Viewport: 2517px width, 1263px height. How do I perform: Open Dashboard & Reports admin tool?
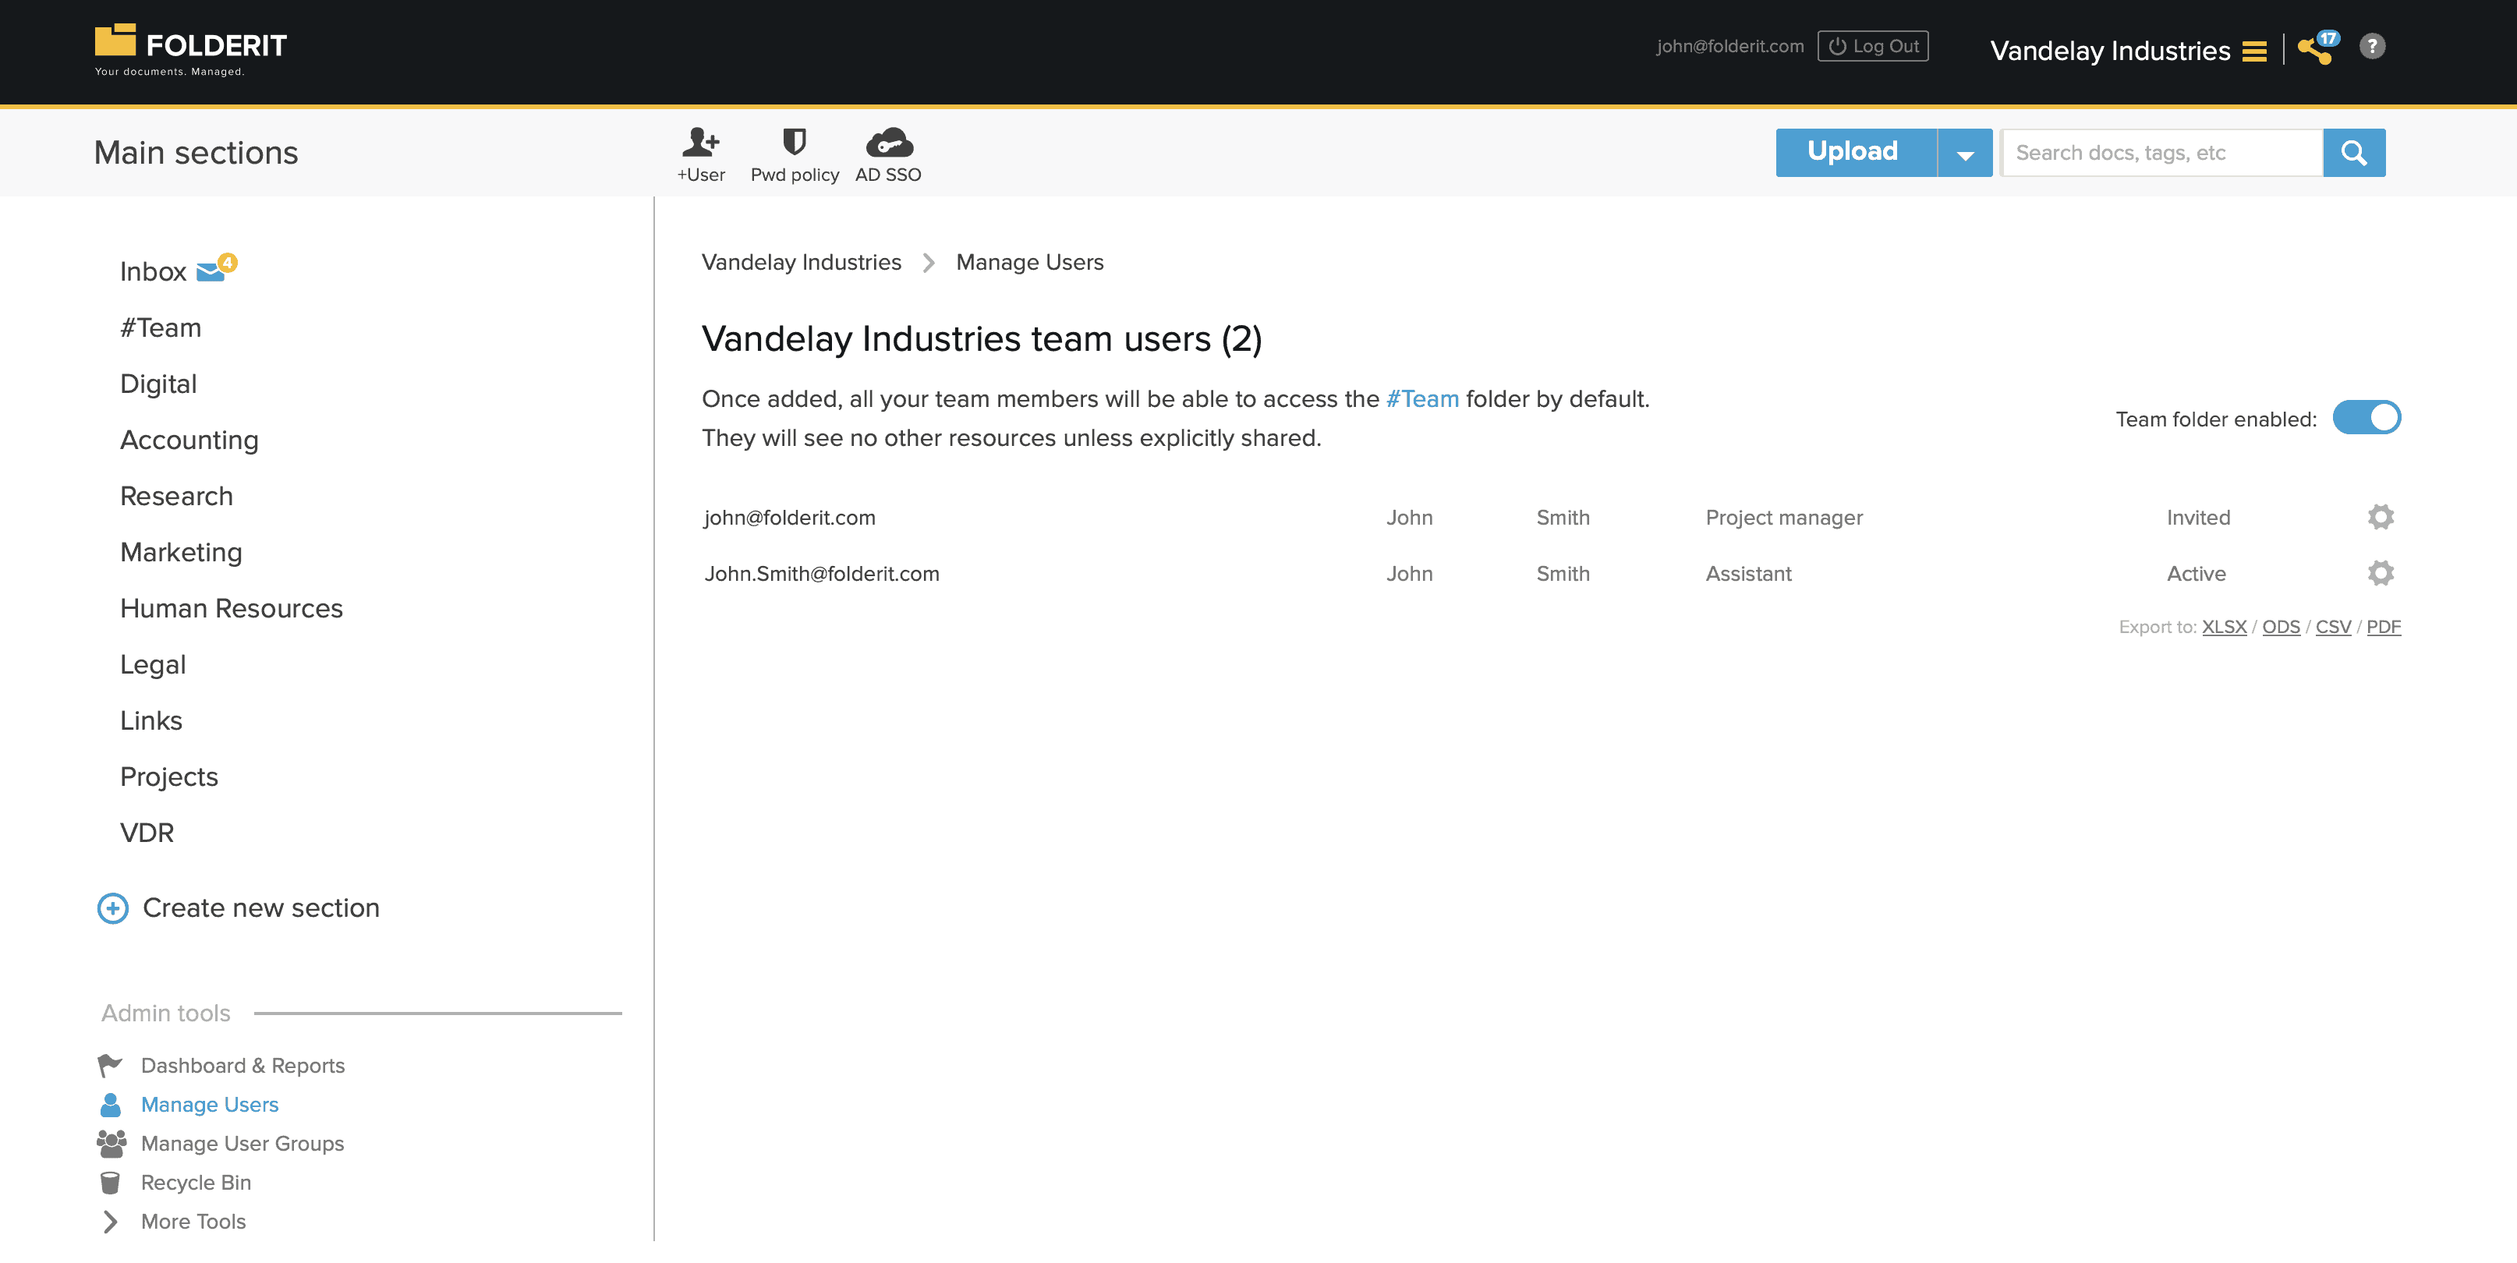click(x=242, y=1065)
